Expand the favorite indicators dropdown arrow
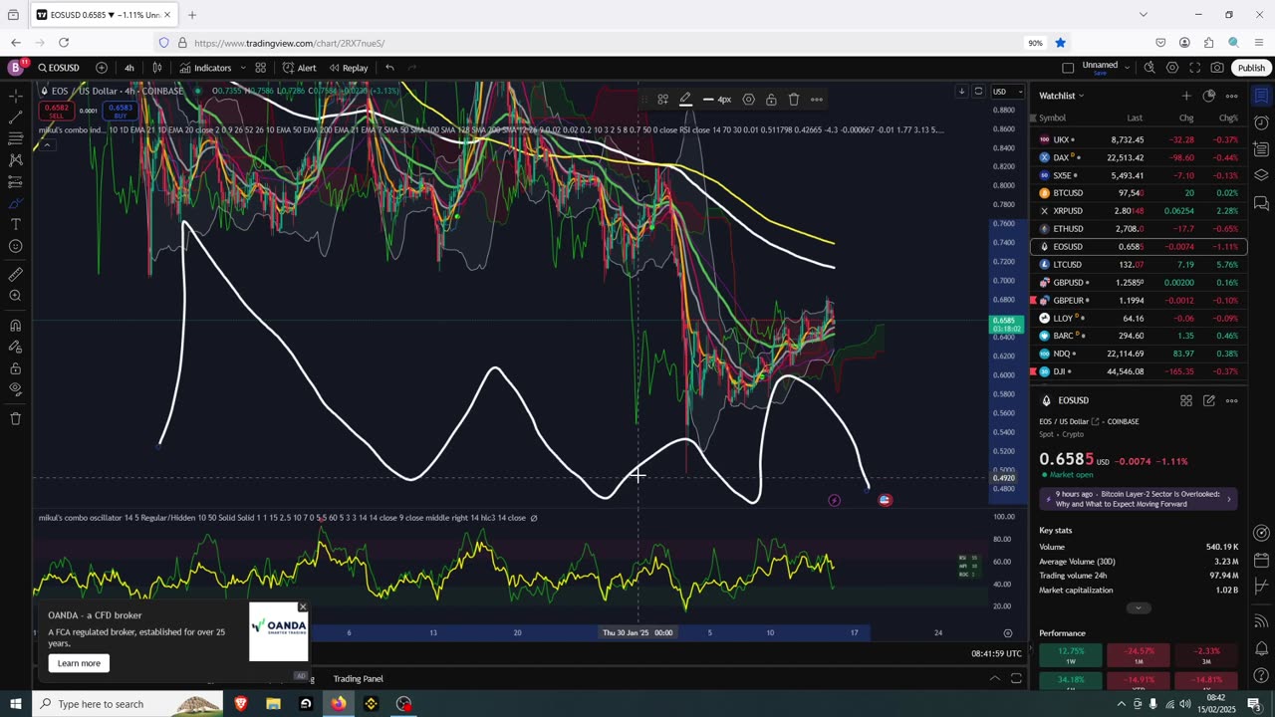Screen dimensions: 1275x717 coord(243,68)
